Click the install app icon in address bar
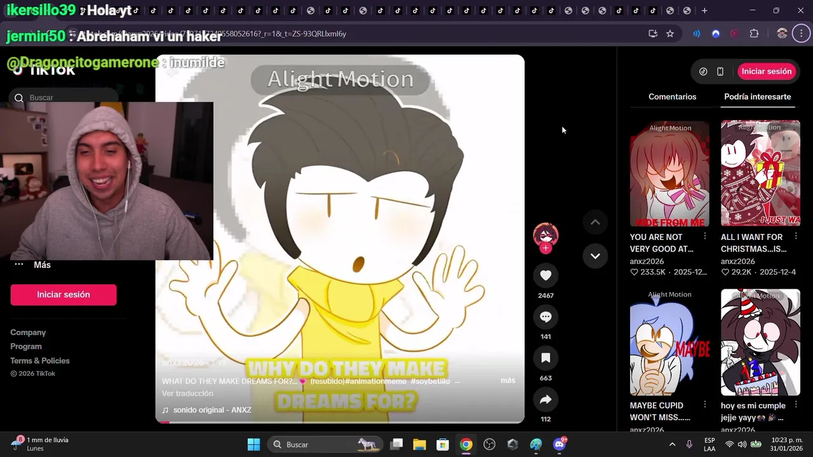The height and width of the screenshot is (457, 813). coord(653,34)
